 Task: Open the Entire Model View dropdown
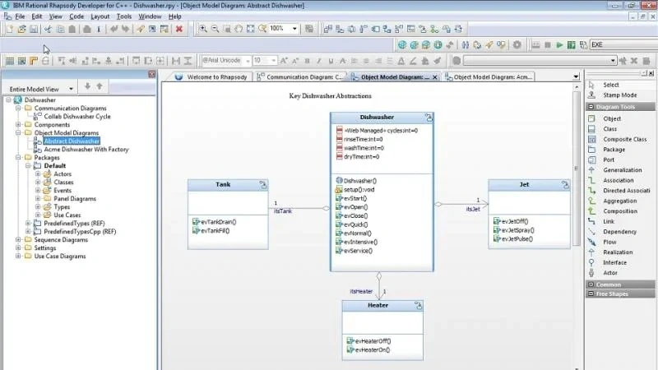point(72,88)
